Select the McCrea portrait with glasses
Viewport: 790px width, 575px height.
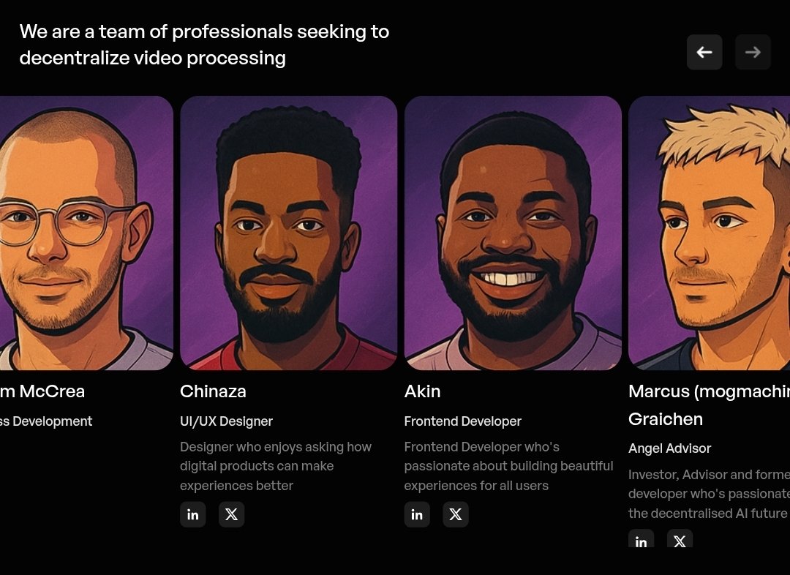click(x=86, y=233)
